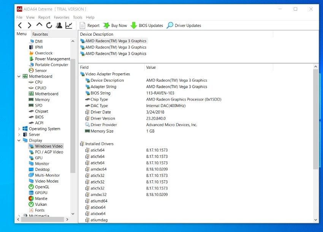The width and height of the screenshot is (323, 232).
Task: Select the Chip Type row
Action: 196,99
